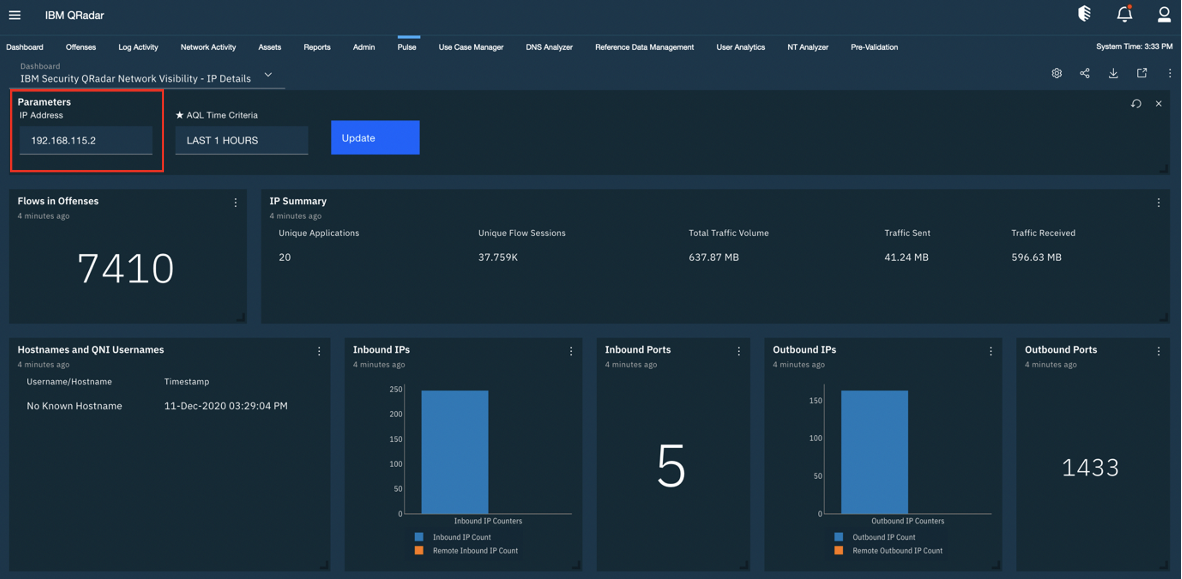
Task: Click Total Traffic Volume value 637.87 MB
Action: [714, 257]
